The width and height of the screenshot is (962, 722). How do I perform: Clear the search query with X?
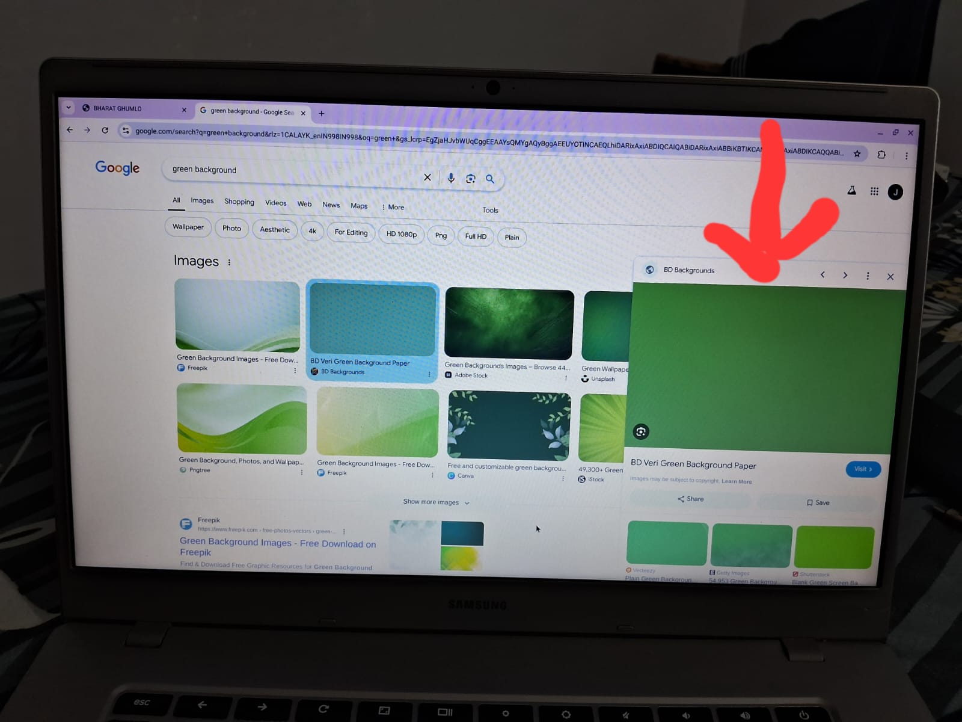click(427, 177)
